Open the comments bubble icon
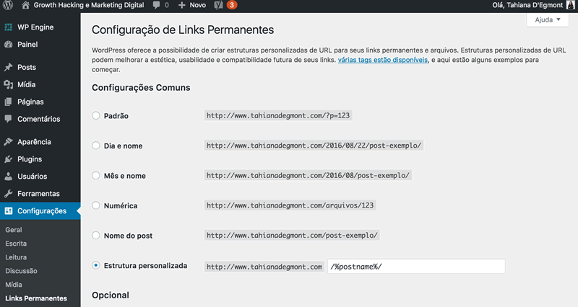Viewport: 578px width, 307px height. [x=157, y=5]
